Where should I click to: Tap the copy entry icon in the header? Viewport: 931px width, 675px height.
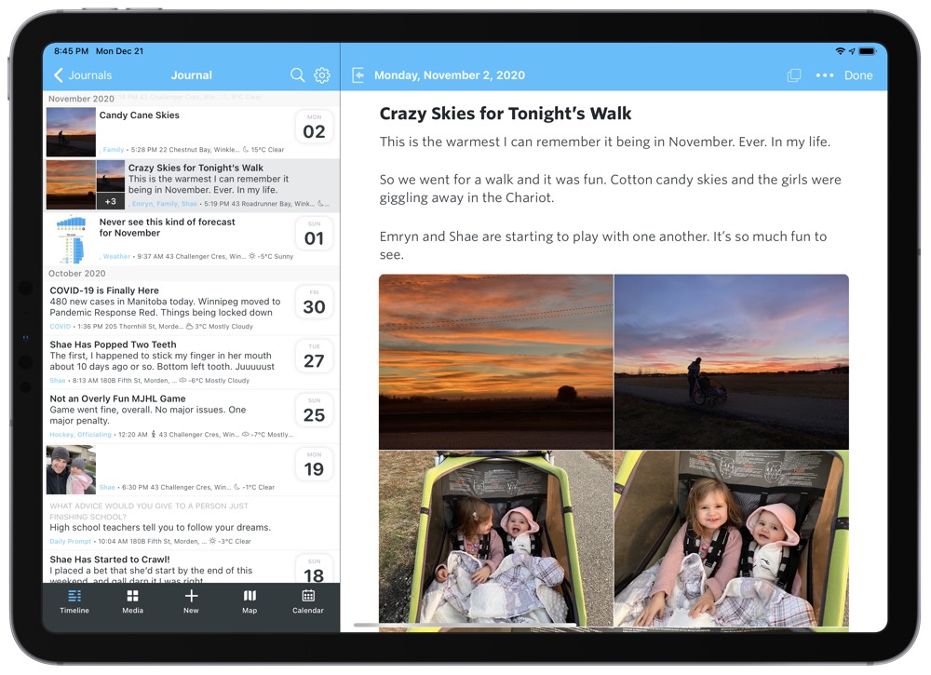point(793,75)
